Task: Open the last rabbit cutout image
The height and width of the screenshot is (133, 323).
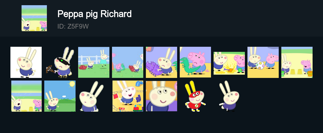Action: pyautogui.click(x=229, y=96)
